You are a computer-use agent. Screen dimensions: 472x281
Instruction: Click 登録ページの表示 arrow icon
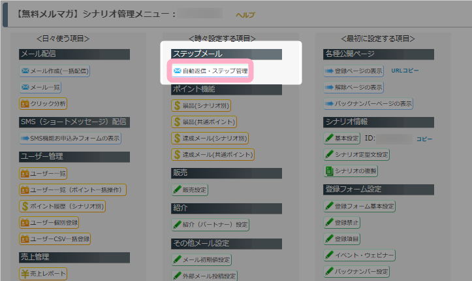click(x=329, y=71)
